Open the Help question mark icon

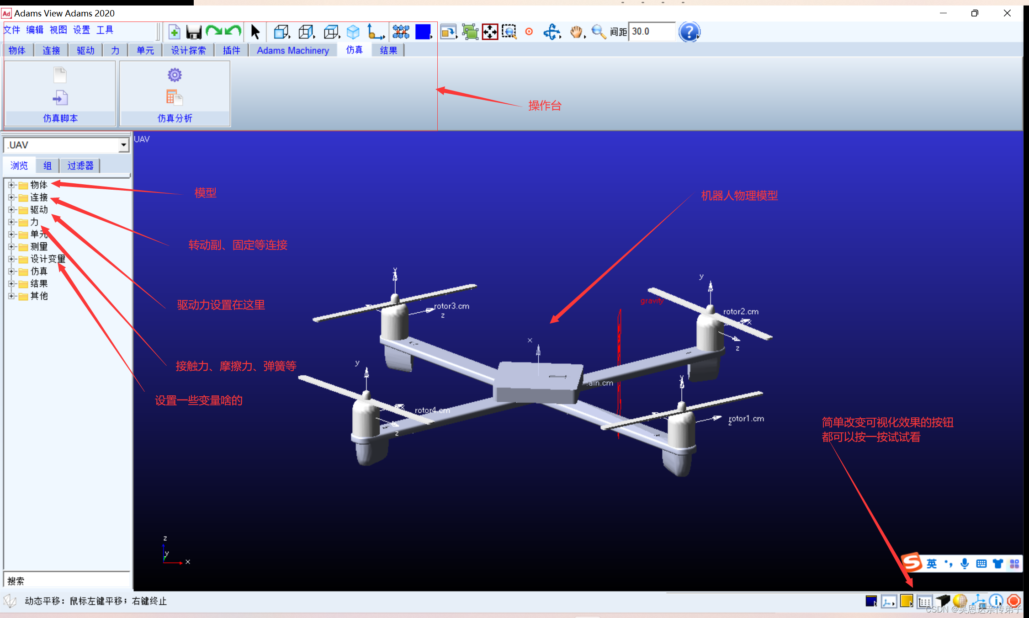tap(690, 32)
